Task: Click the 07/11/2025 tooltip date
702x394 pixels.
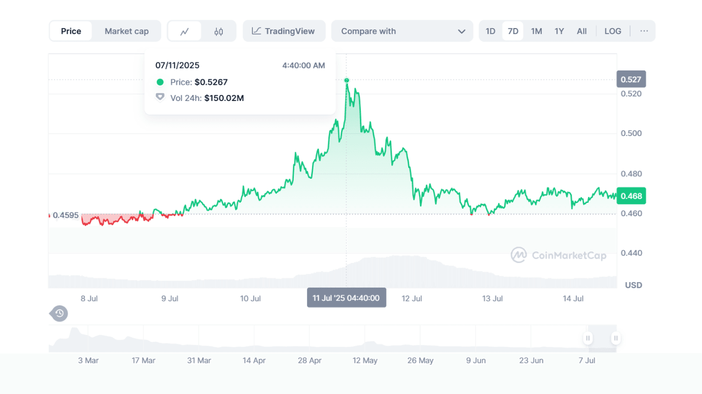Action: [177, 66]
